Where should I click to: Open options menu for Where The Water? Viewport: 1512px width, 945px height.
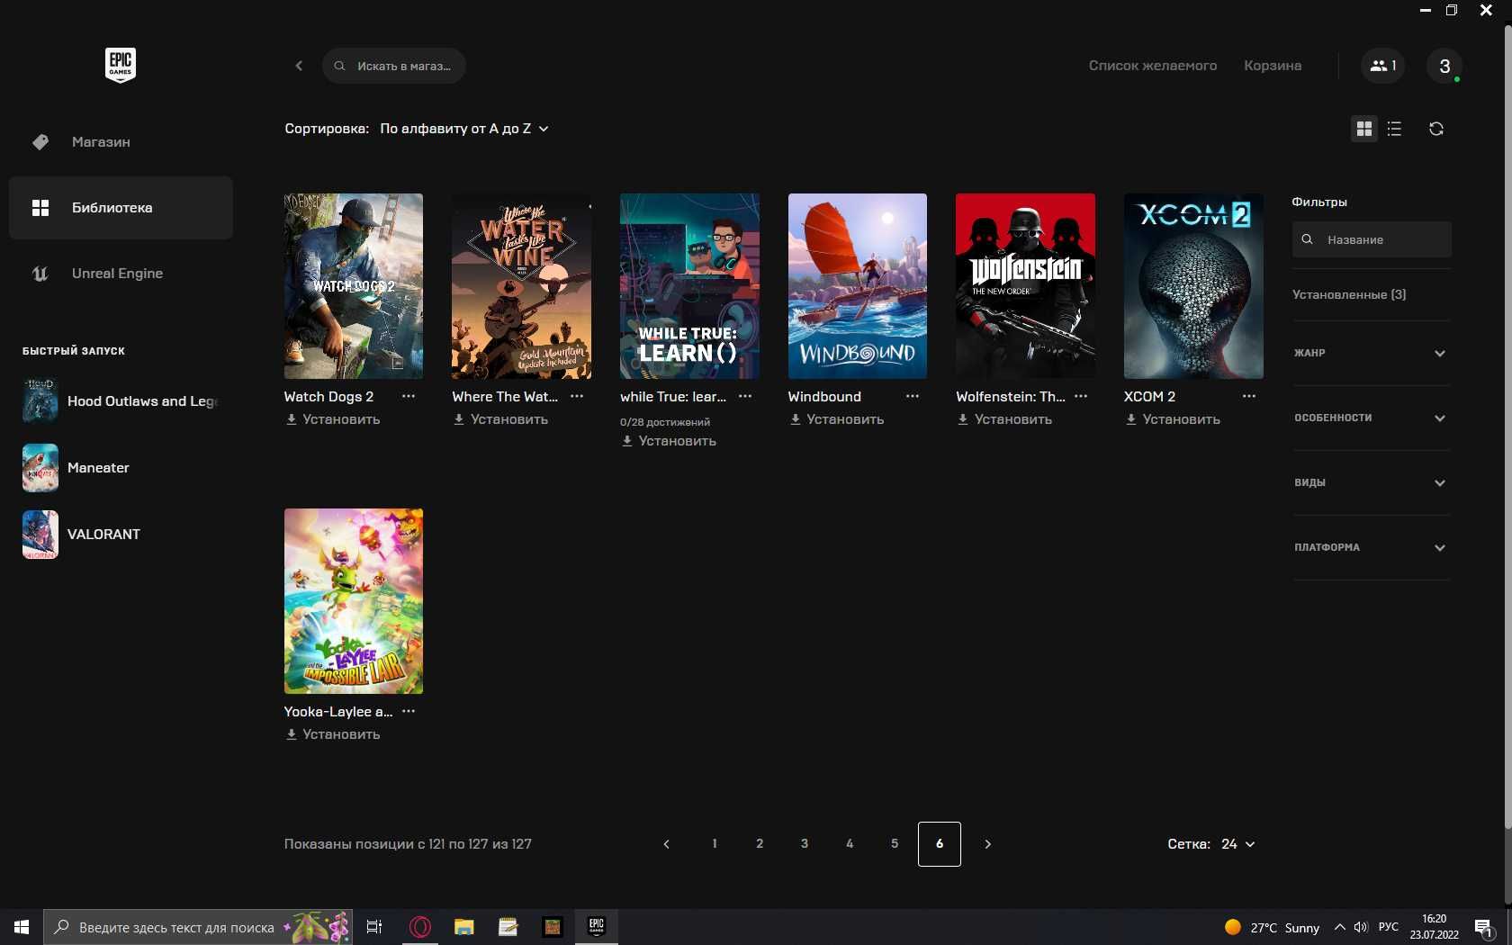[x=577, y=396]
